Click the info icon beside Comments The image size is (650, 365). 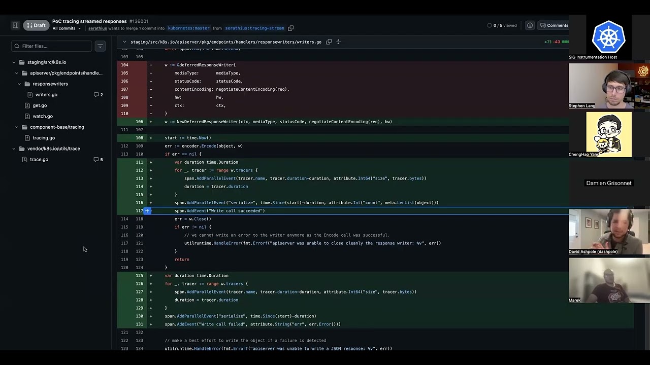coord(530,25)
